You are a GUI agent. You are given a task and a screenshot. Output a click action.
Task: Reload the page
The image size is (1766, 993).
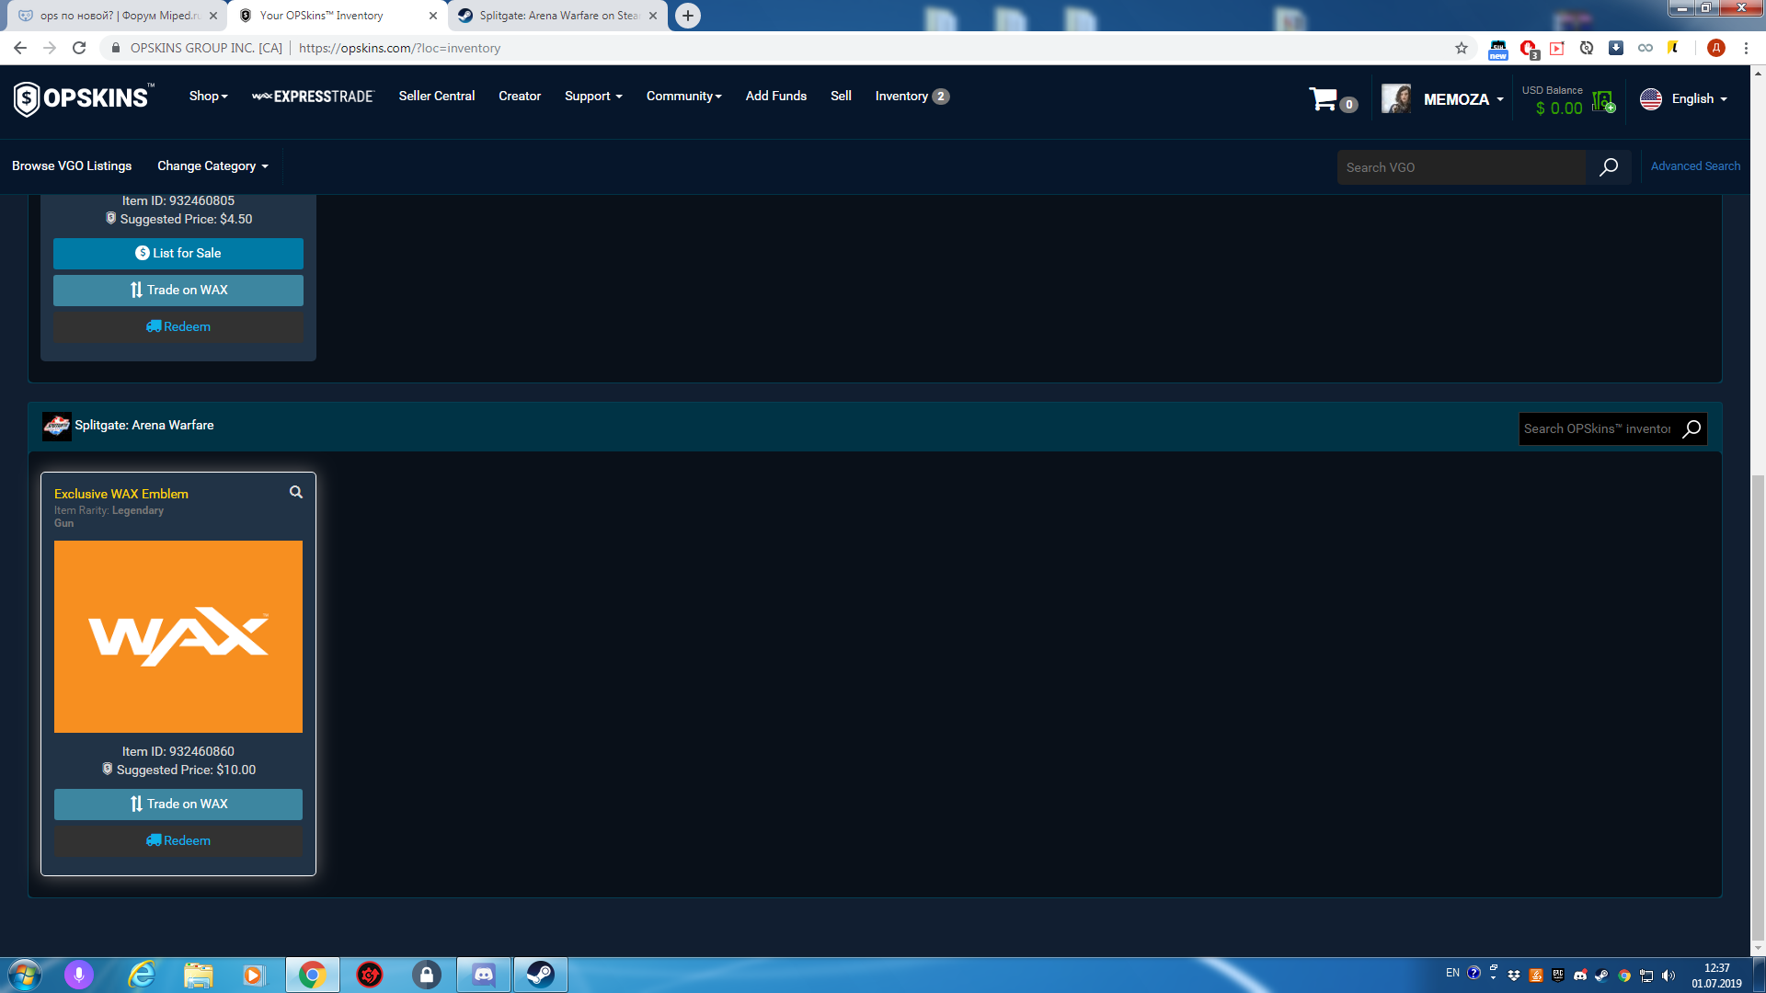pos(79,48)
